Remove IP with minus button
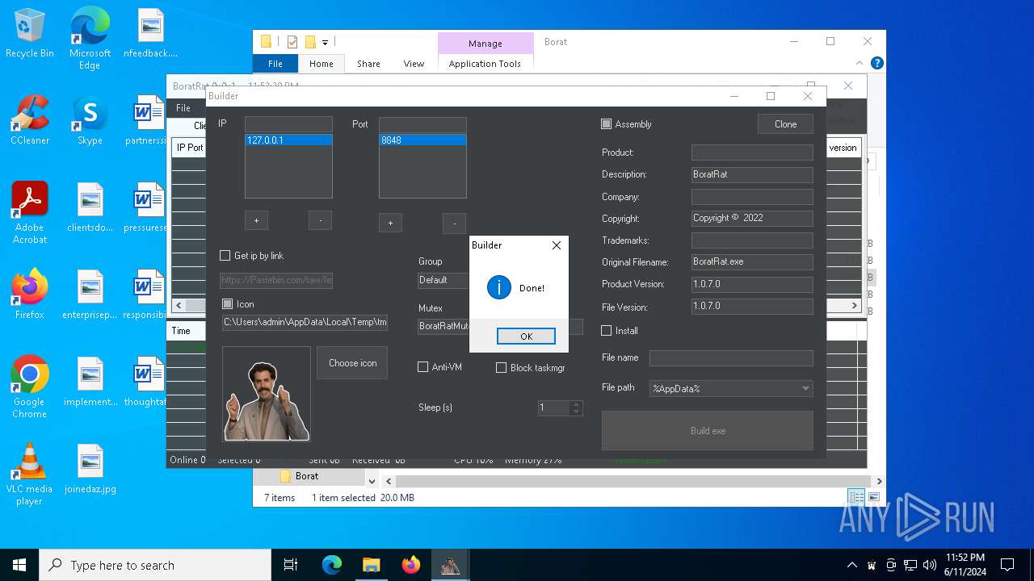This screenshot has height=581, width=1034. (x=320, y=220)
